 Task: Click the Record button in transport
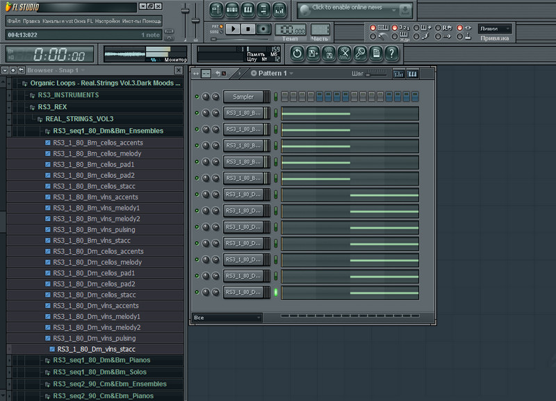263,28
